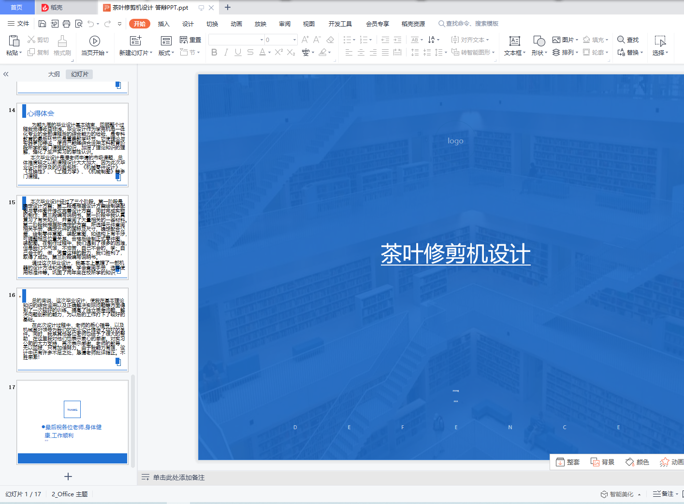Toggle center text alignment
Image resolution: width=684 pixels, height=504 pixels.
click(361, 52)
